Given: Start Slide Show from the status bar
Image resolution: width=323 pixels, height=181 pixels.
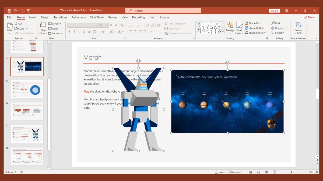Looking at the screenshot, I should pyautogui.click(x=275, y=172).
